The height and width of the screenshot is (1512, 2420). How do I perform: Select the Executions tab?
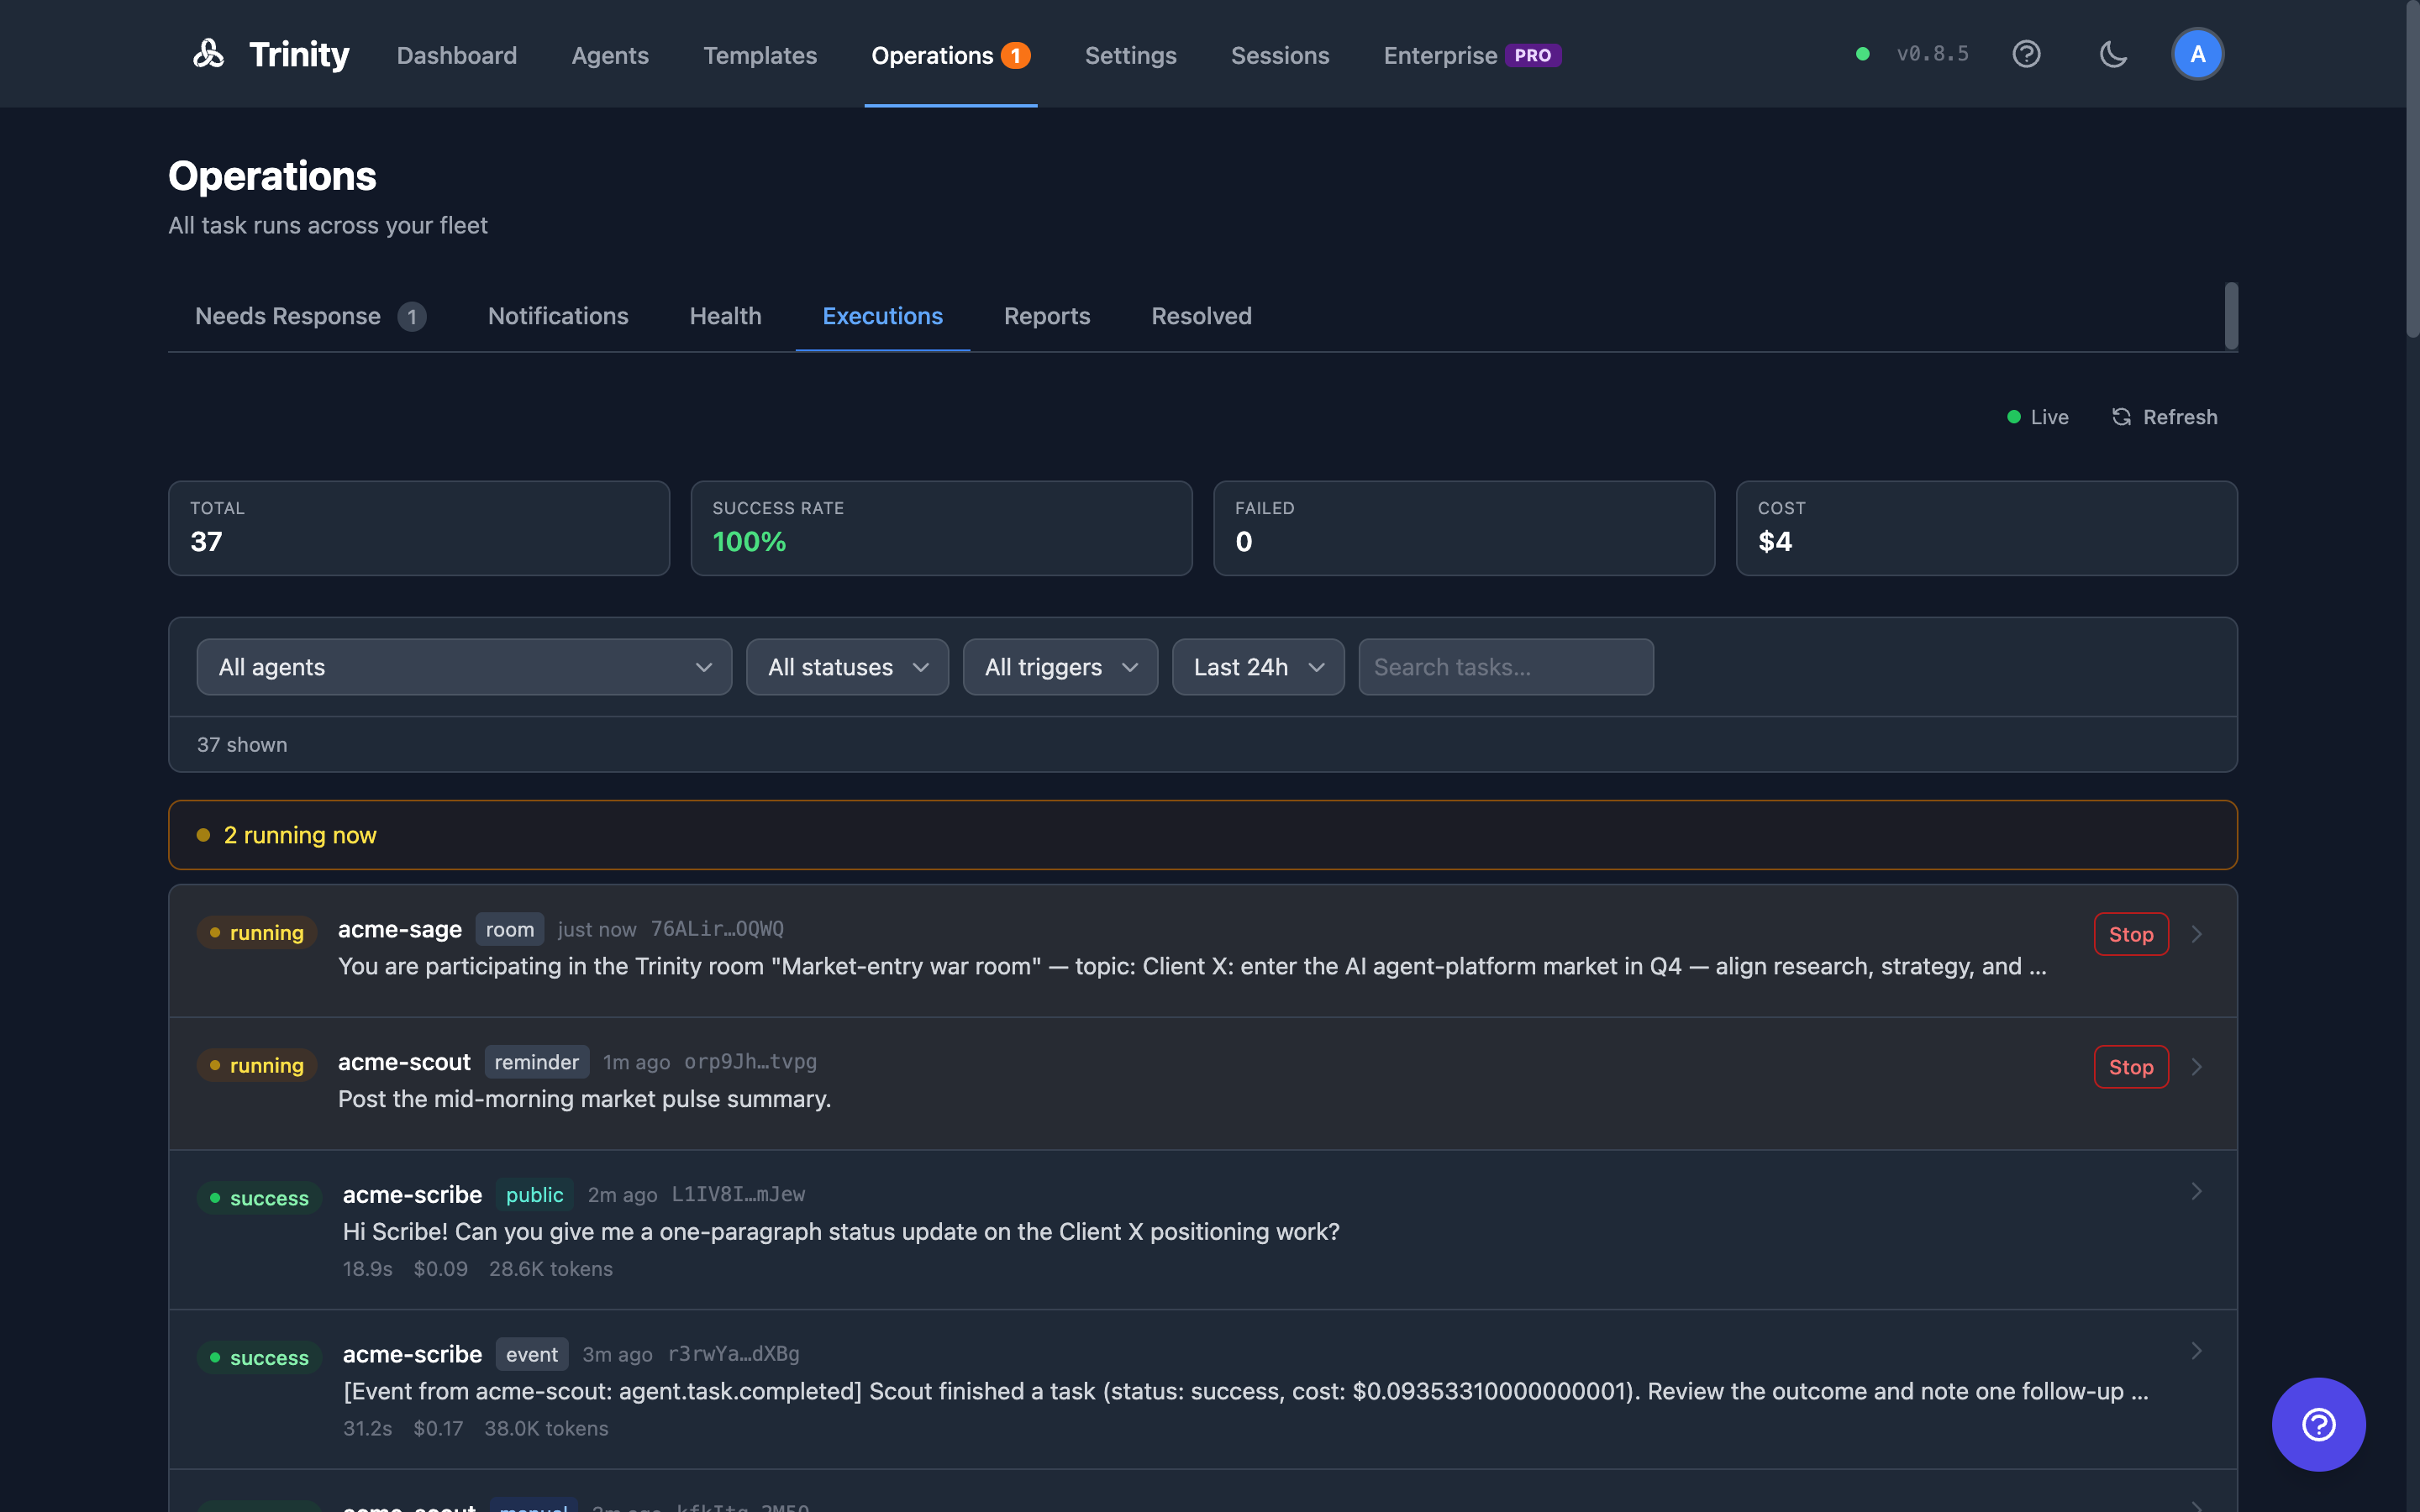[882, 316]
